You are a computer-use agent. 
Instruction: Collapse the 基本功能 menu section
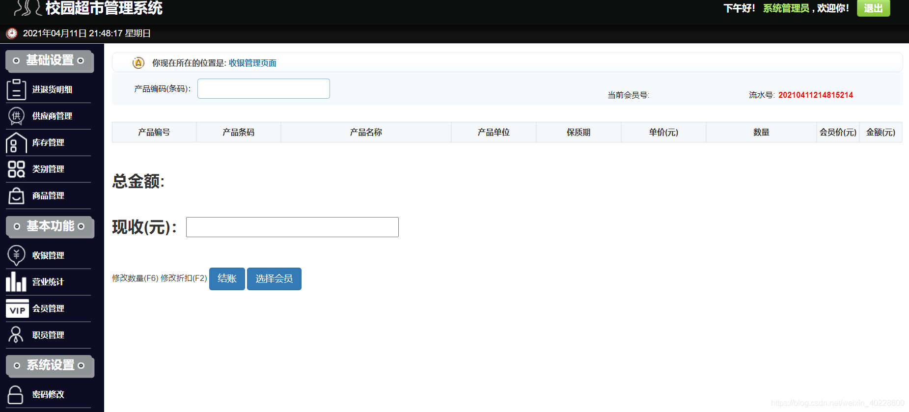50,226
